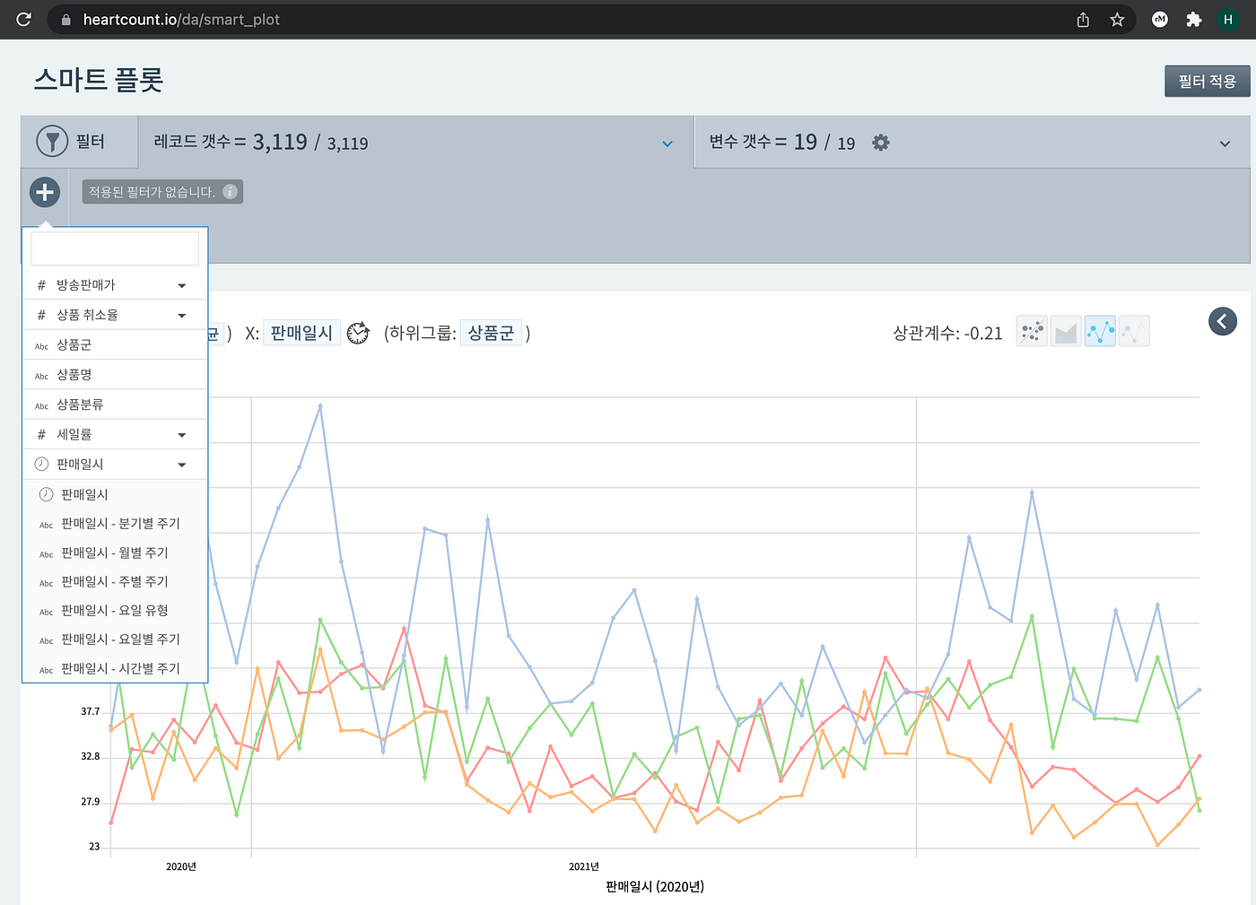Click x-axis label 2021년
Viewport: 1256px width, 905px height.
(x=584, y=866)
